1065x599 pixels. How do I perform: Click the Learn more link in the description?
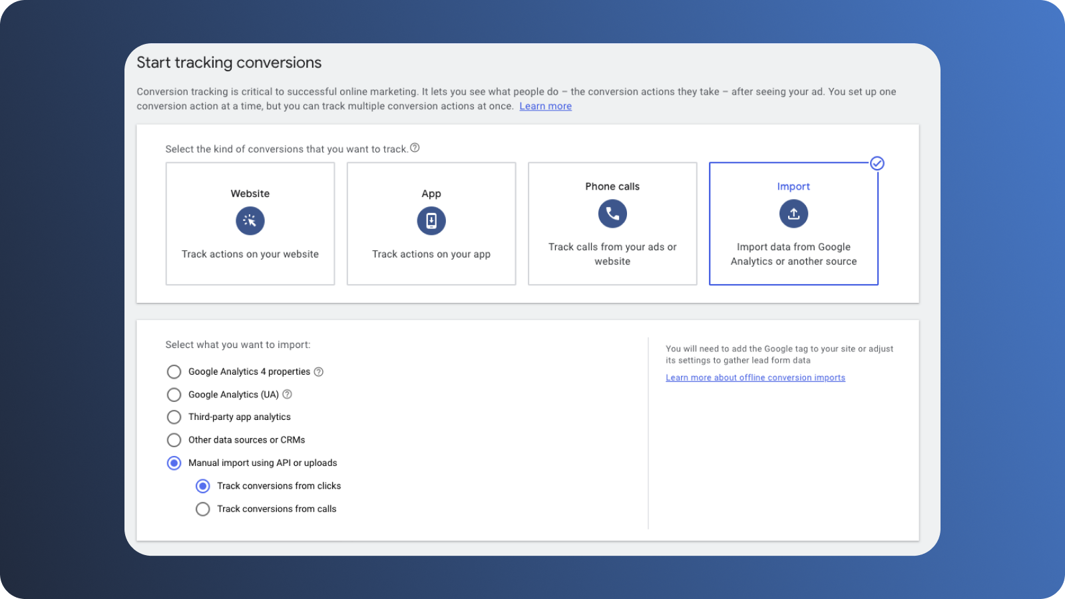tap(546, 106)
